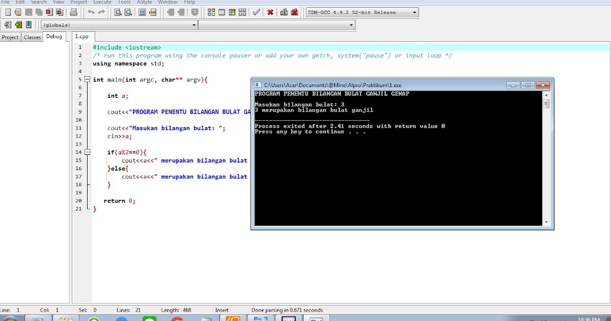Click the 'Length: 468' status bar entry

coord(176,310)
